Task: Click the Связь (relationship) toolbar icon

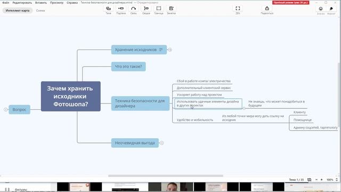Action: tap(134, 9)
